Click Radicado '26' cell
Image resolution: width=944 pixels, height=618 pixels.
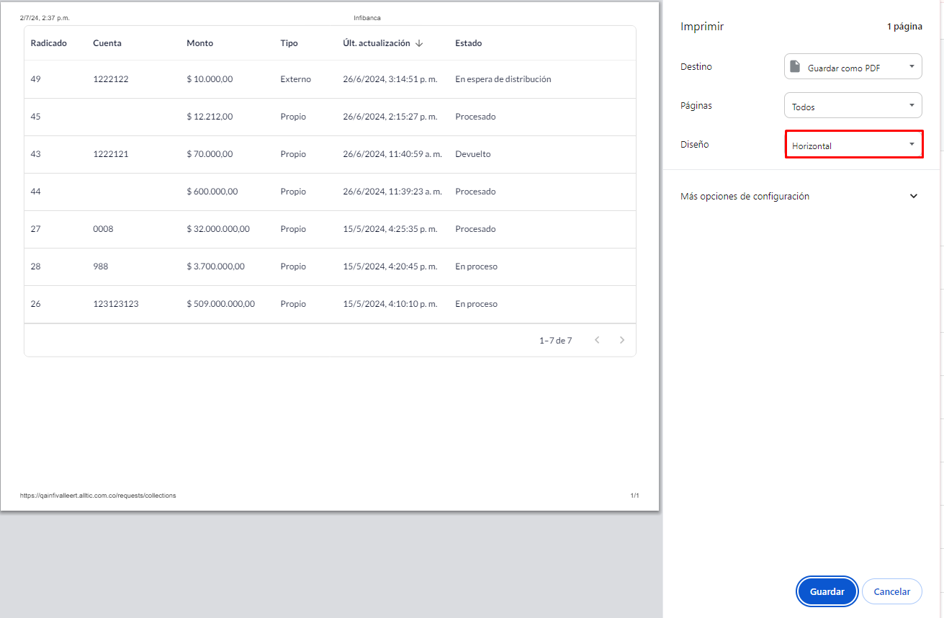click(35, 304)
